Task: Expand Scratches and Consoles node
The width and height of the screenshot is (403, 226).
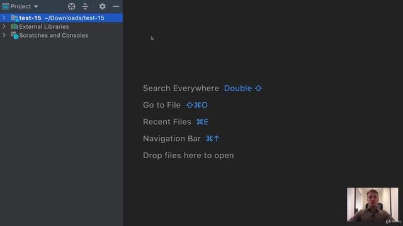Action: point(4,35)
